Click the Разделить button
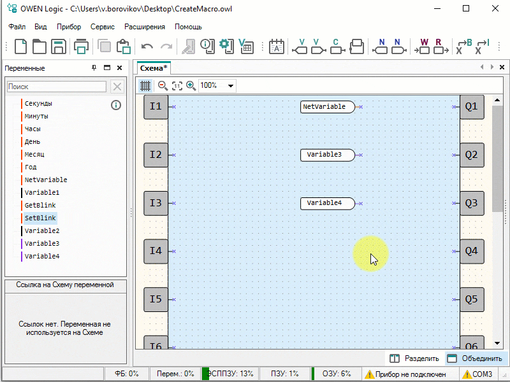Viewport: 510px width, 382px height. click(414, 358)
